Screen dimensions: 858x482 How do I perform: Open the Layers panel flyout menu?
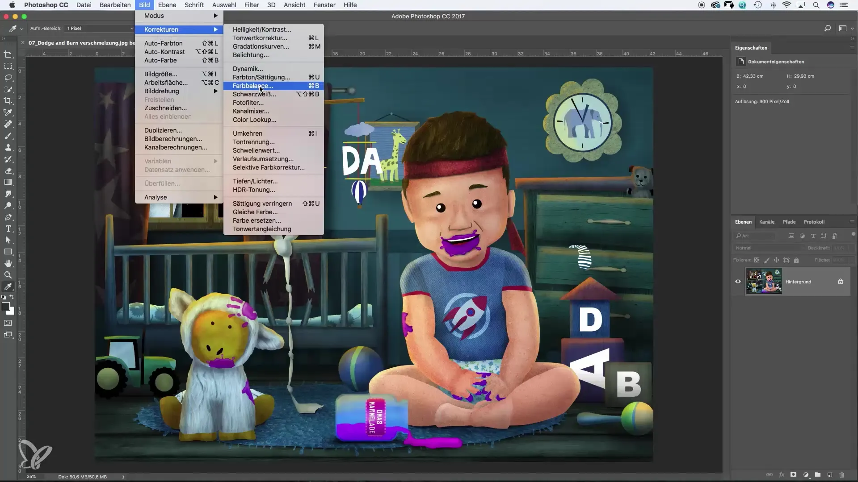tap(852, 222)
